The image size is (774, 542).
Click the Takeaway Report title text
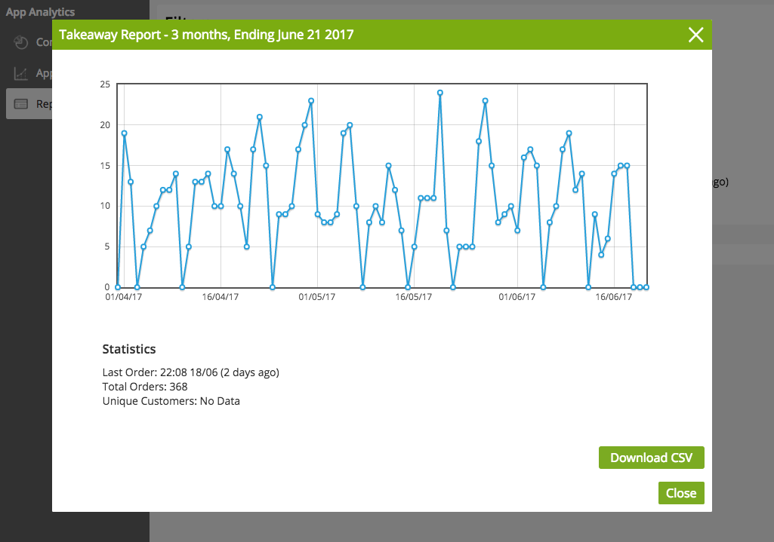206,35
